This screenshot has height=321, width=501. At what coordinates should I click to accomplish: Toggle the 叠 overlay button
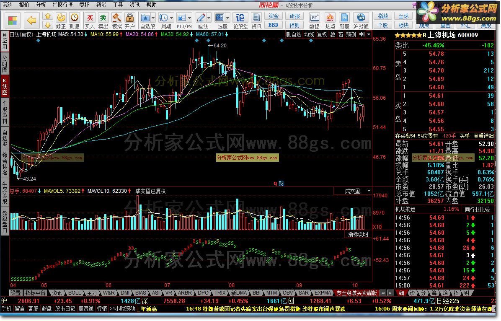(333, 34)
